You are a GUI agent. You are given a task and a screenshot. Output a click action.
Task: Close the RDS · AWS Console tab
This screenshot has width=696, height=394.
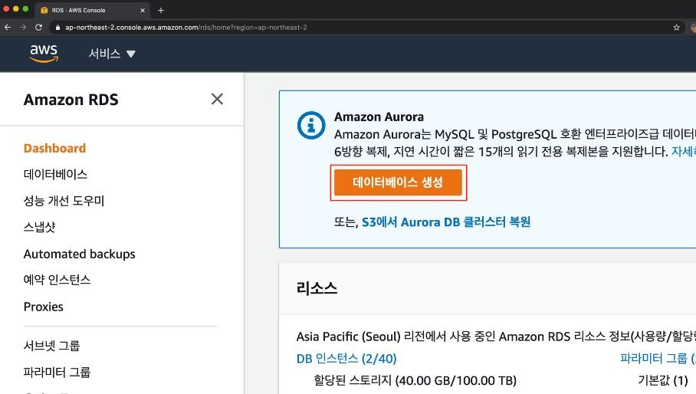point(143,10)
